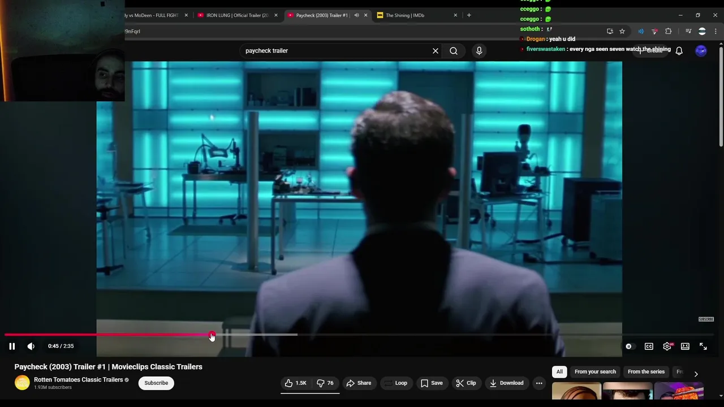Install app icon in address bar

pos(610,32)
